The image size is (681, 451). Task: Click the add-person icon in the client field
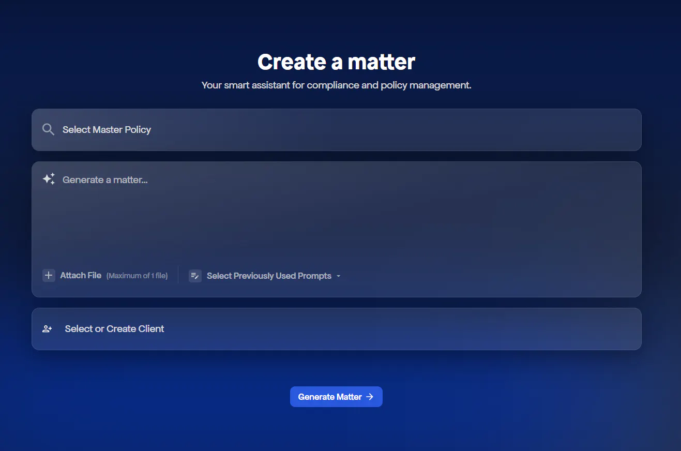pos(47,329)
